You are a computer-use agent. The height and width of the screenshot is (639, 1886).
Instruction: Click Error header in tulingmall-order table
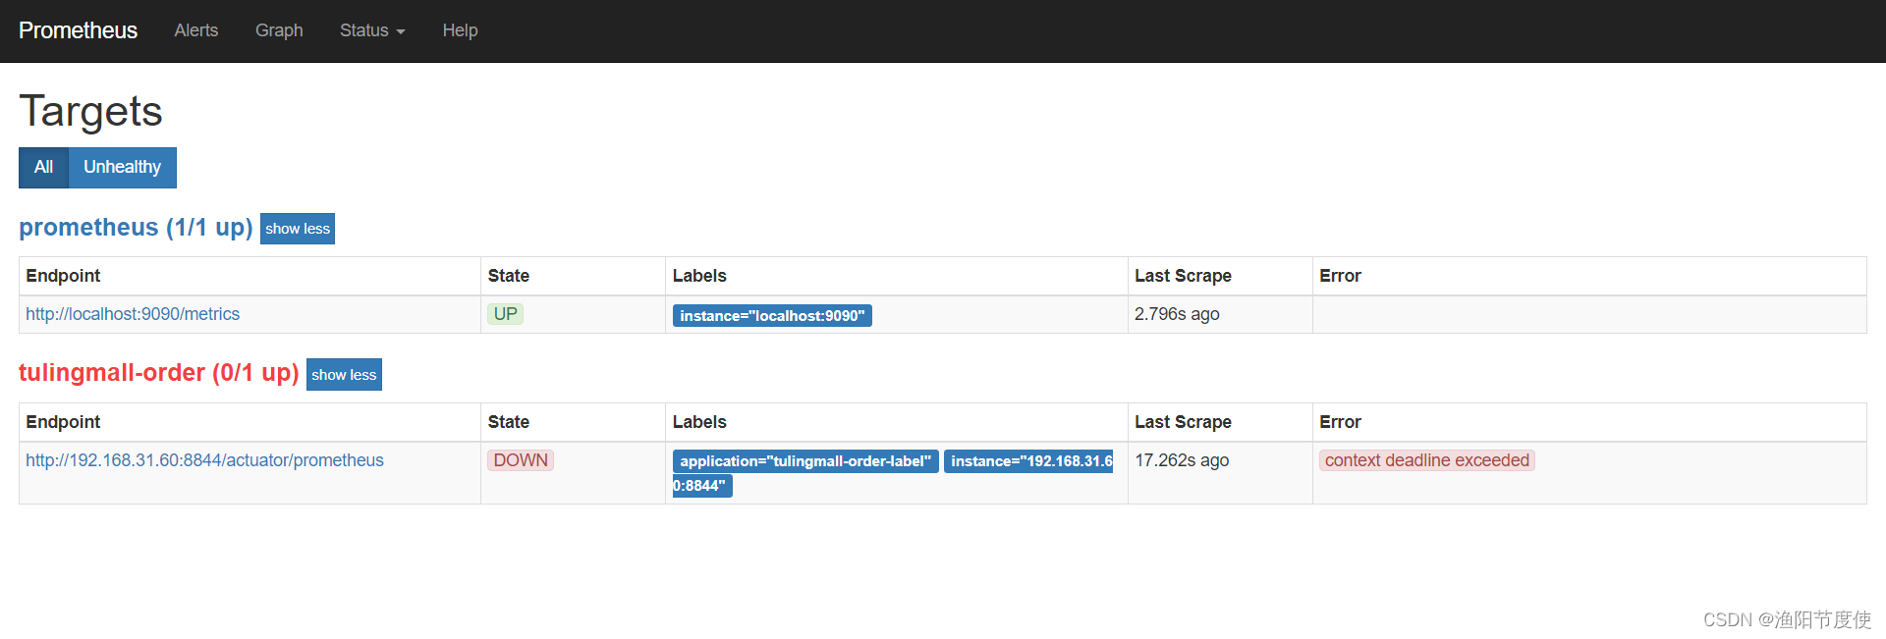tap(1340, 422)
